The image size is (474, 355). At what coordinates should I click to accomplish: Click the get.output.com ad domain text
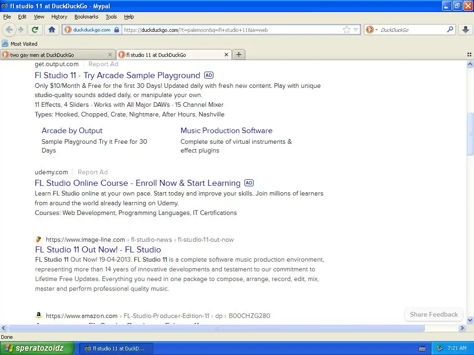(x=56, y=64)
